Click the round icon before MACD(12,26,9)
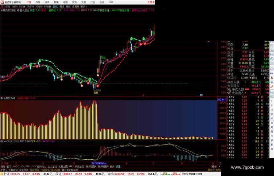274x176 pixels. pos(1,141)
